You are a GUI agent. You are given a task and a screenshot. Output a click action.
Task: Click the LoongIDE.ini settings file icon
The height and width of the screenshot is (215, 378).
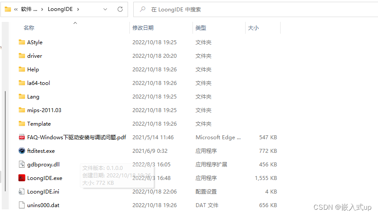tap(21, 192)
